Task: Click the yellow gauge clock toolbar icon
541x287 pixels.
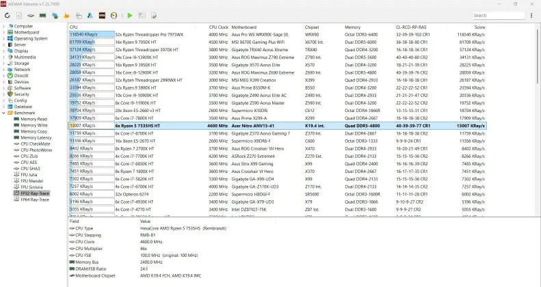Action: pos(114,16)
